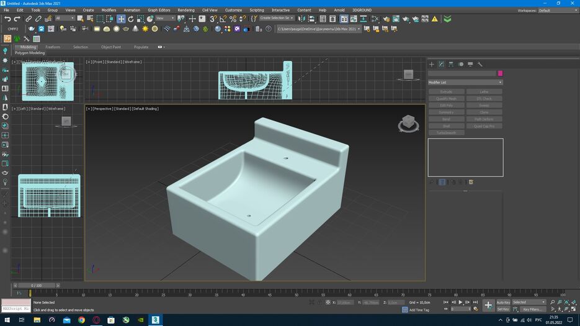Activate the Select and Rotate tool
This screenshot has height=326, width=580.
[x=130, y=19]
